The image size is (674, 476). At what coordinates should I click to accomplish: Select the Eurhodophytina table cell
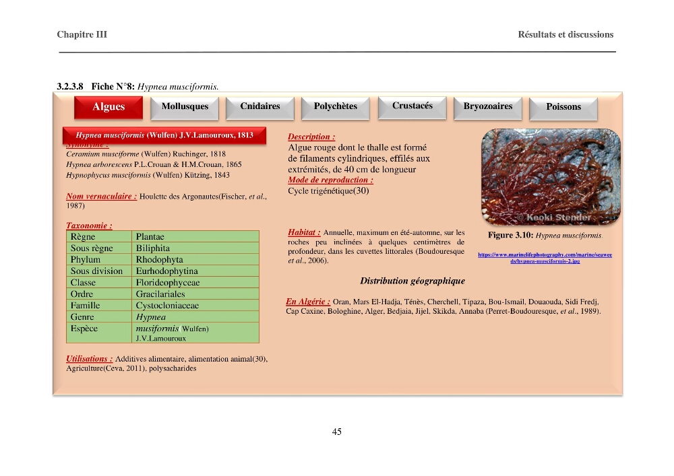[x=195, y=271]
